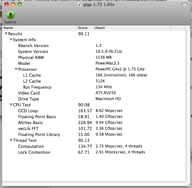The image size is (192, 188).
Task: Click the overall Results score 90.11
Action: 84,34
